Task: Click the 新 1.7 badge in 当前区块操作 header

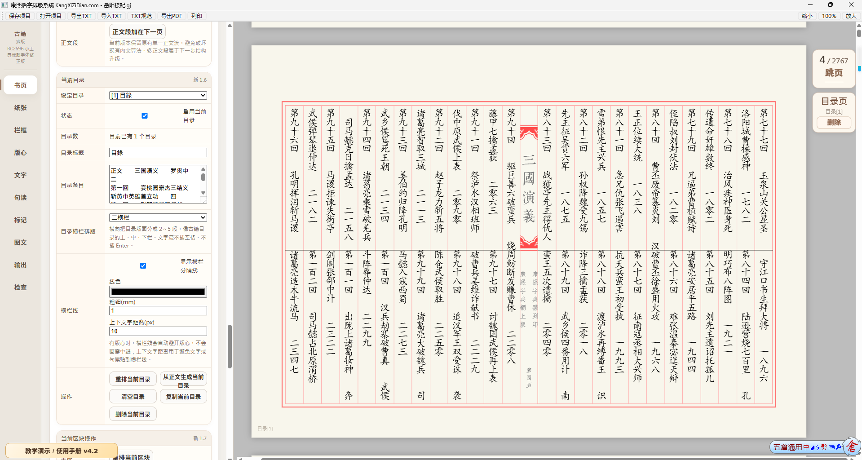Action: [200, 438]
